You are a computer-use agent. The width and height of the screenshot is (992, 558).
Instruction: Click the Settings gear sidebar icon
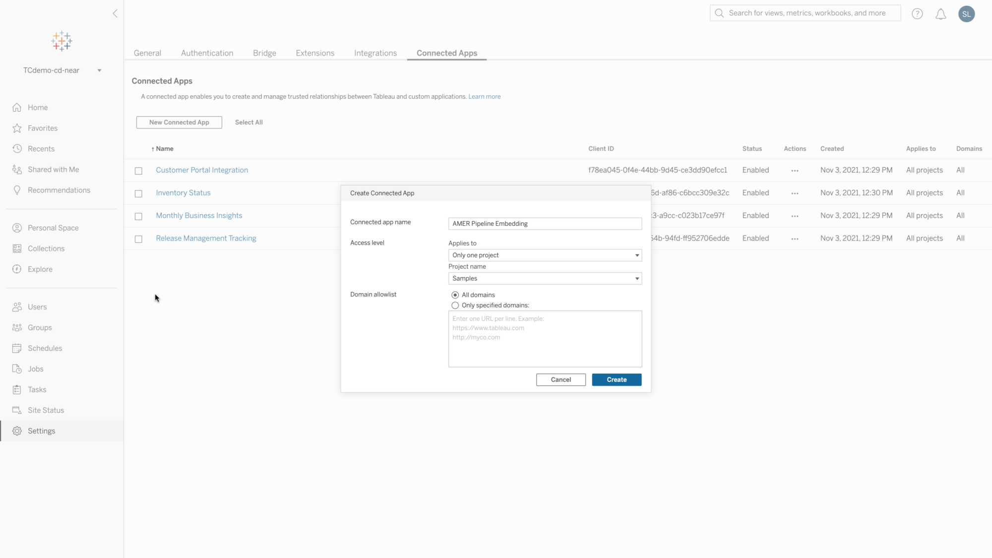pos(17,431)
